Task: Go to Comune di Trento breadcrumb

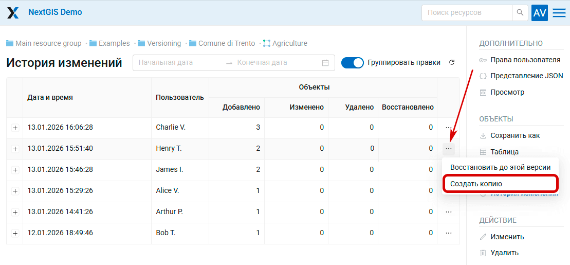Action: coord(226,43)
